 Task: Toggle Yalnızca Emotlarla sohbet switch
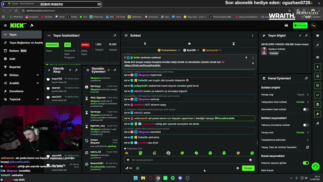[x=306, y=125]
